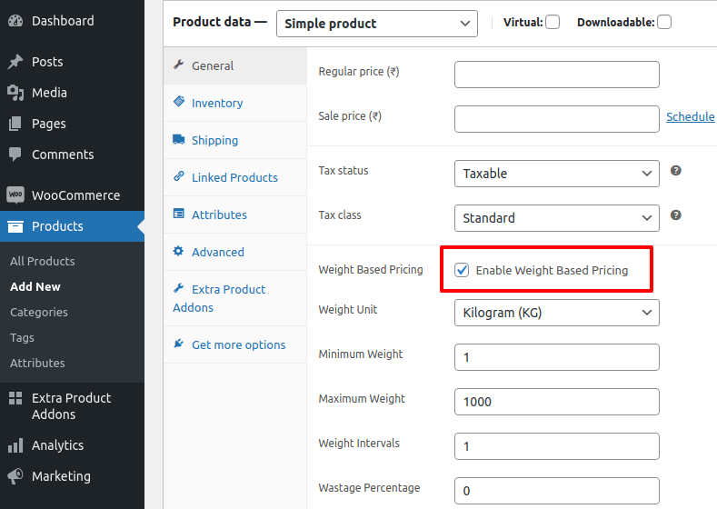Click the Marketing megaphone icon
This screenshot has height=509, width=717.
point(15,476)
